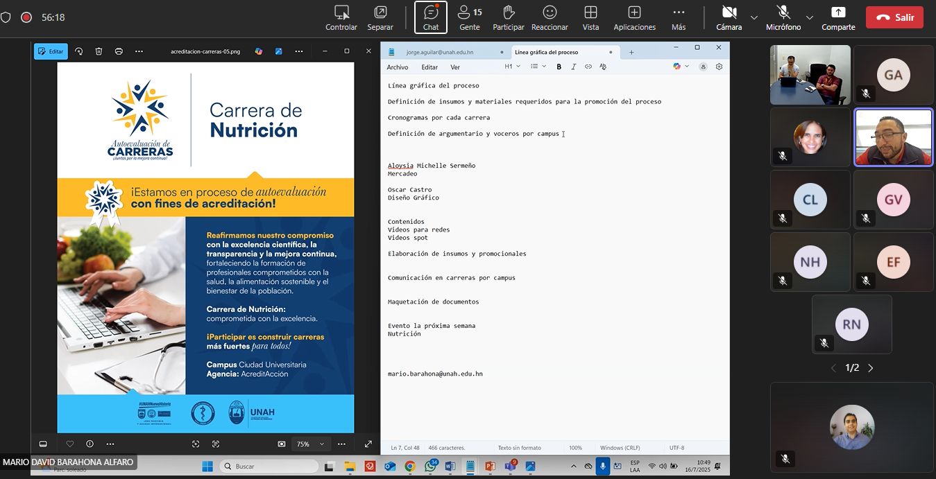Screen dimensions: 936x479
Task: Open the Chat panel in the meeting
Action: [431, 17]
